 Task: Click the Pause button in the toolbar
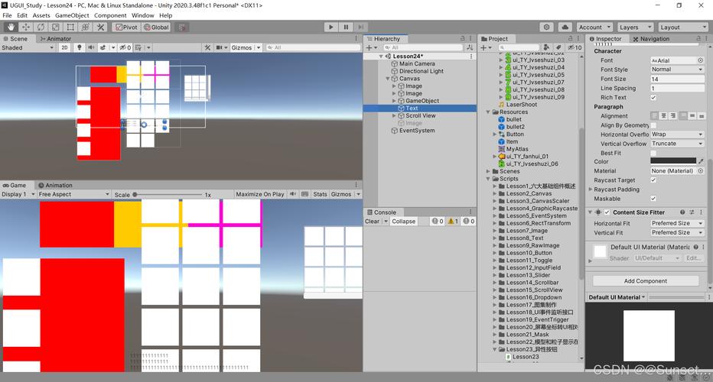click(x=346, y=28)
